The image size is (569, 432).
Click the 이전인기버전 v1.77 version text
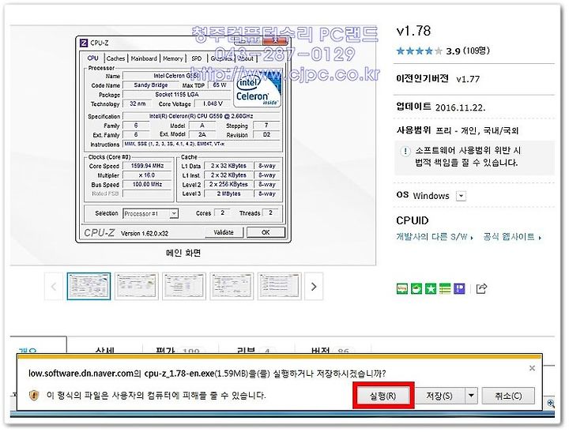pos(438,79)
